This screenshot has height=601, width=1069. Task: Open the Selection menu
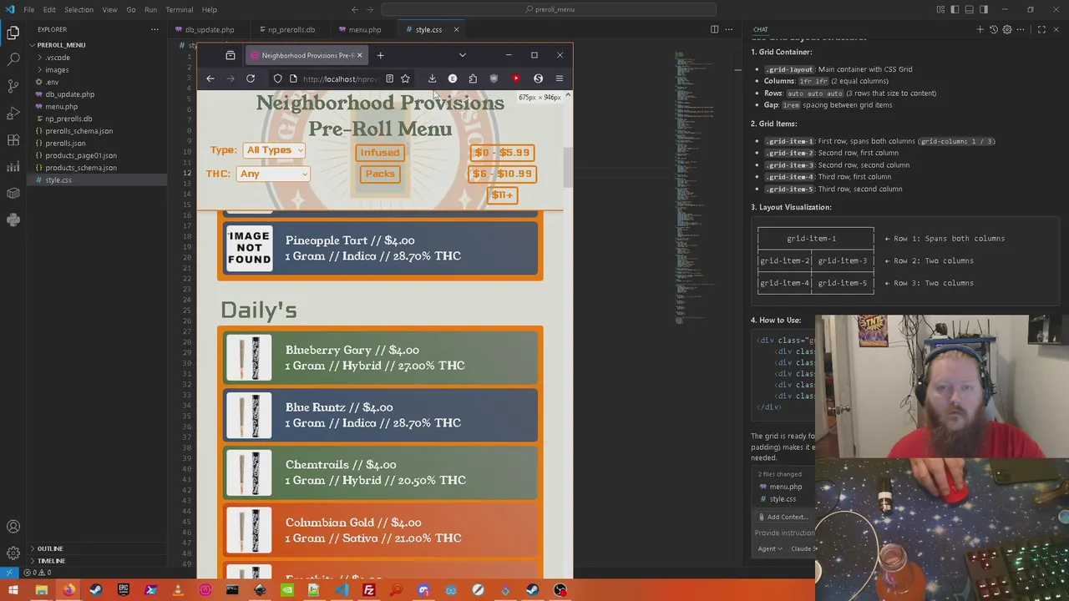click(x=79, y=9)
